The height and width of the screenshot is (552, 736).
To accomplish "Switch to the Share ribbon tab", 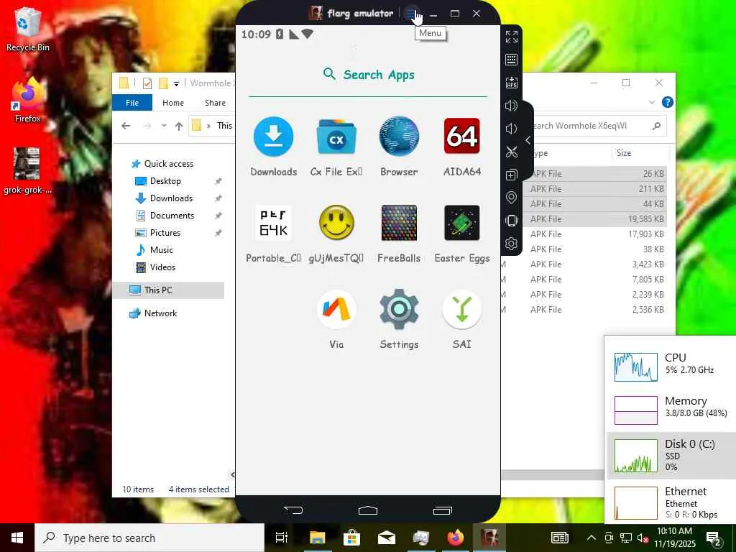I will click(x=215, y=103).
